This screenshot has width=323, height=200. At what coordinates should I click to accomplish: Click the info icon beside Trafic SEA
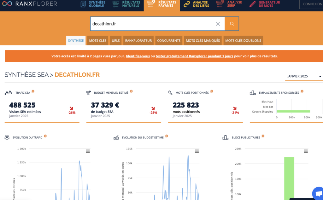click(x=33, y=91)
